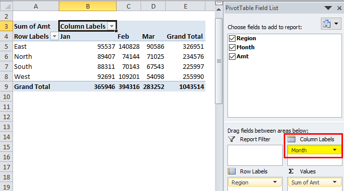The width and height of the screenshot is (344, 191).
Task: Select column E header
Action: tap(185, 7)
